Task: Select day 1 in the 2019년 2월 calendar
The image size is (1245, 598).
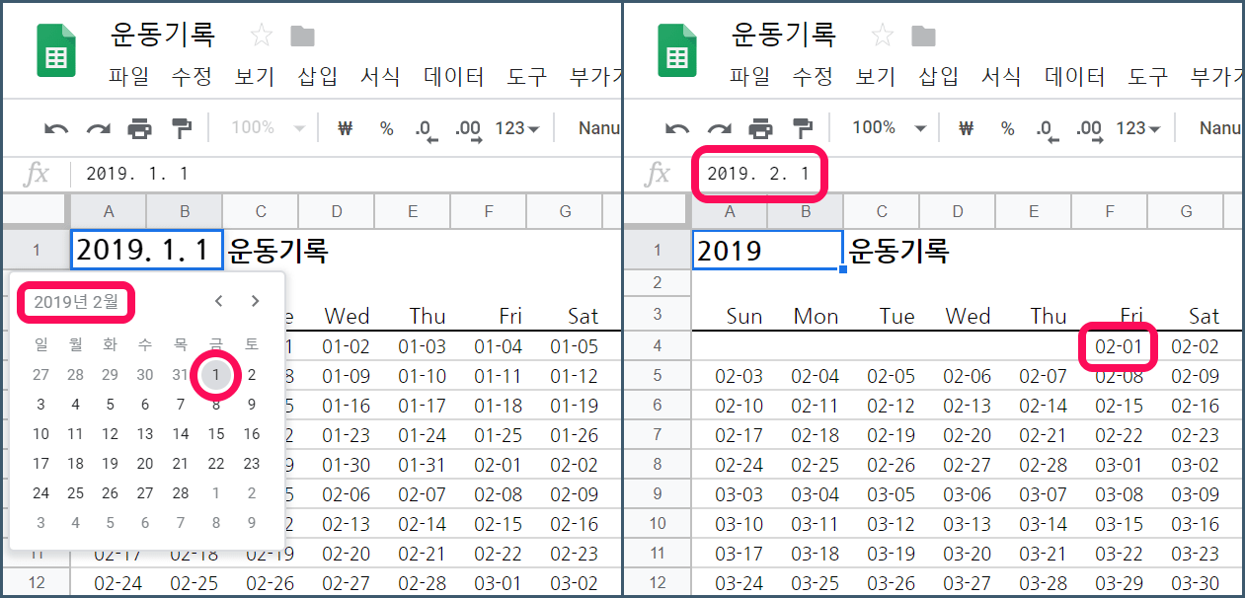Action: tap(215, 376)
